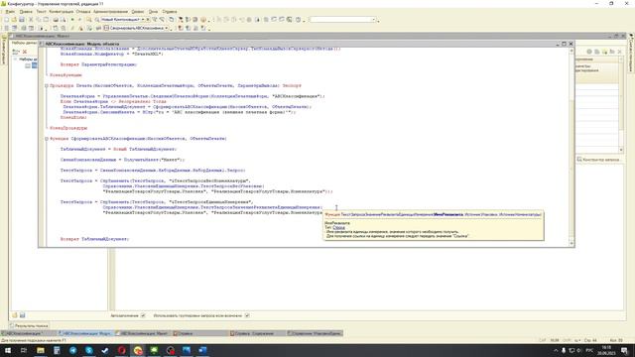Open the empty toolbar combo box dropdown arrow
The image size is (635, 357).
click(373, 20)
